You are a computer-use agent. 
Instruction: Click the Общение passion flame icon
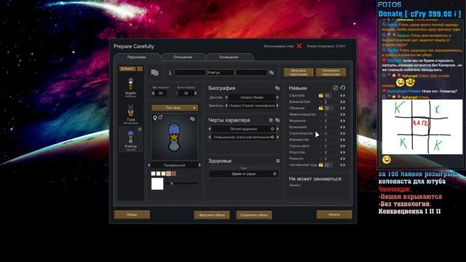(320, 108)
